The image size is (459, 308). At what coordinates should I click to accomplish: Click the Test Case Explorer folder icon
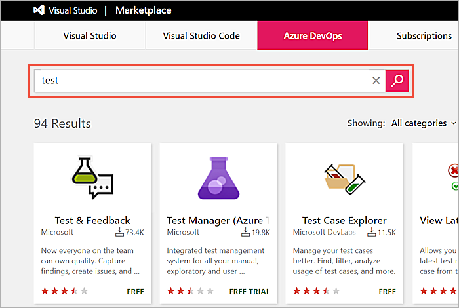pos(344,179)
